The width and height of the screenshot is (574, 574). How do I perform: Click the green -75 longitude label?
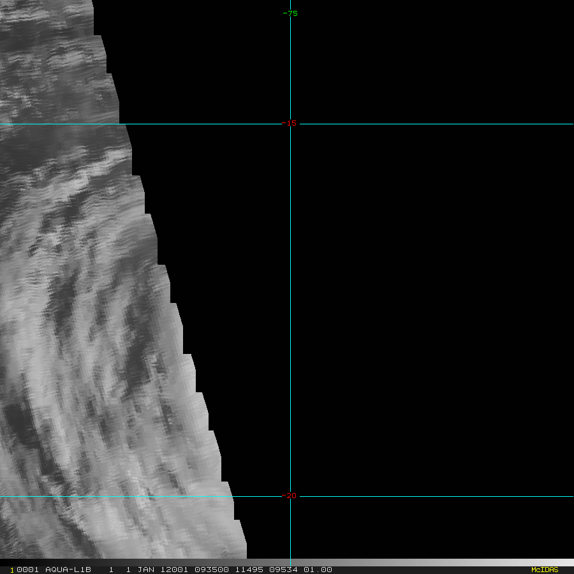290,13
